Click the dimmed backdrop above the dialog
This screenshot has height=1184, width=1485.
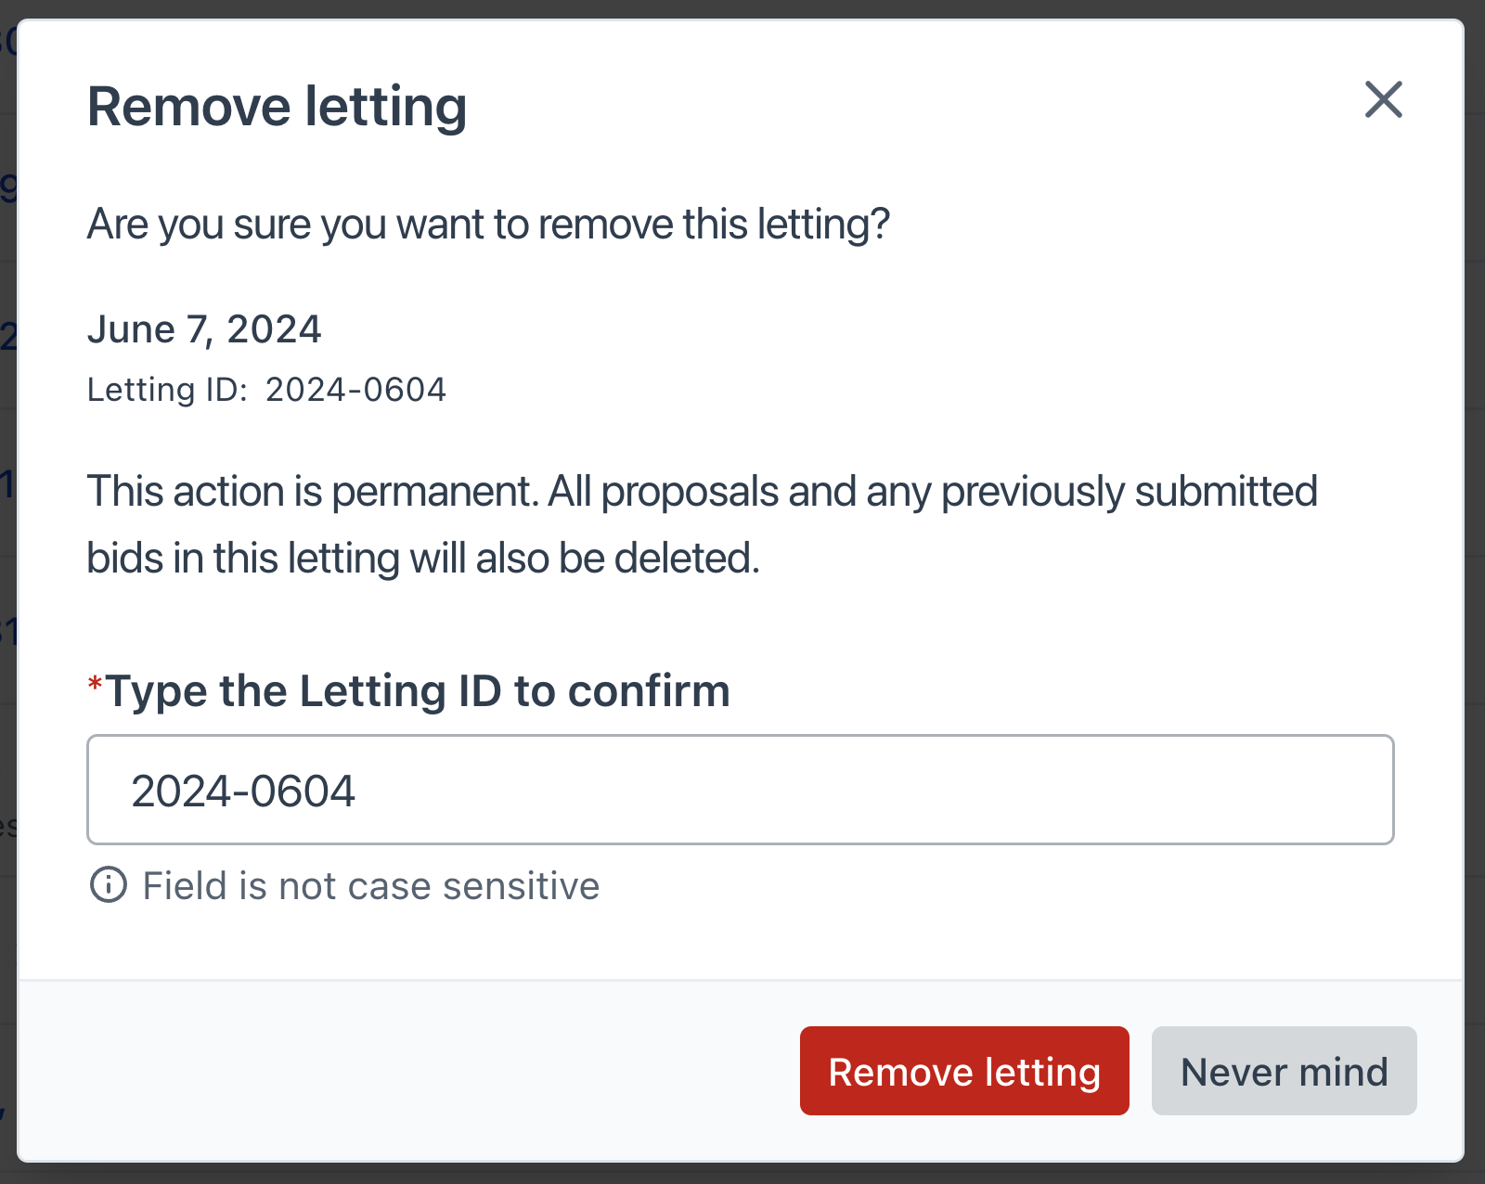pos(742,8)
